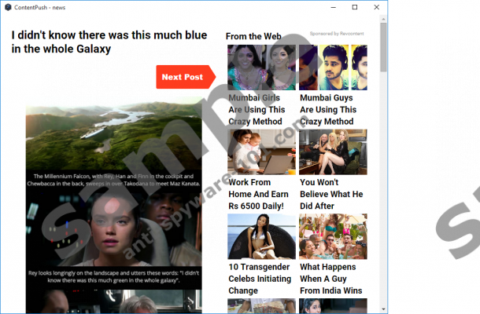This screenshot has height=314, width=480.
Task: Open the Mumbai Guys ad thumbnail
Action: coord(333,68)
